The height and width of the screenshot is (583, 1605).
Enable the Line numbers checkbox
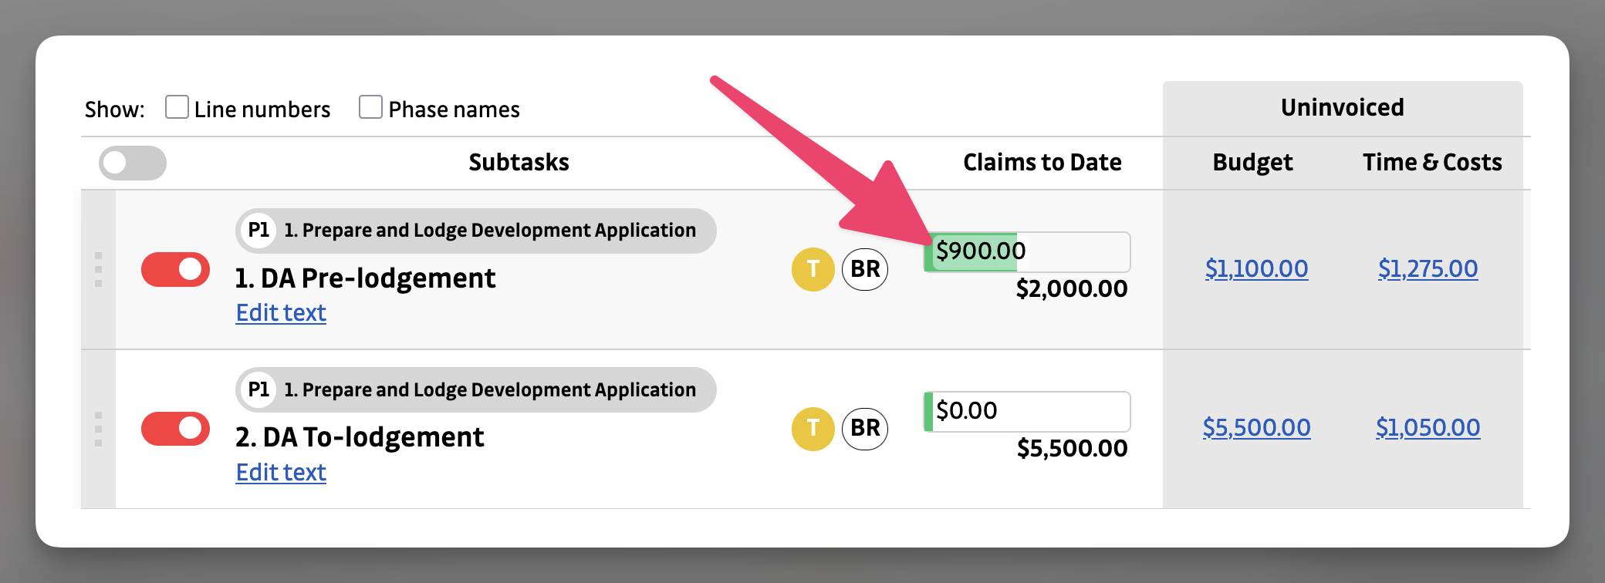tap(177, 107)
